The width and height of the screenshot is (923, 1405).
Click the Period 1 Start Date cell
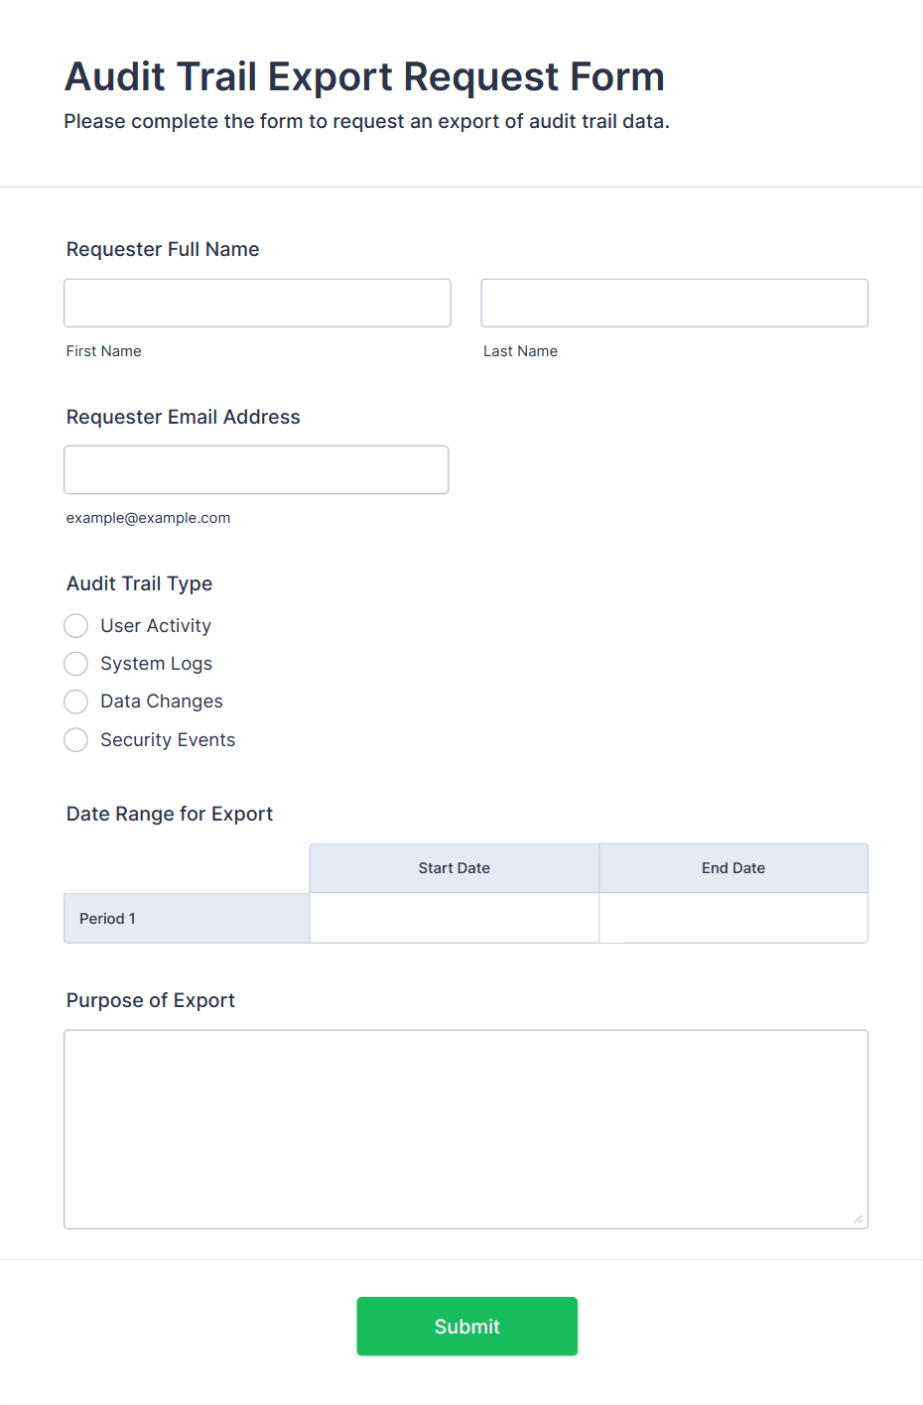(x=454, y=918)
